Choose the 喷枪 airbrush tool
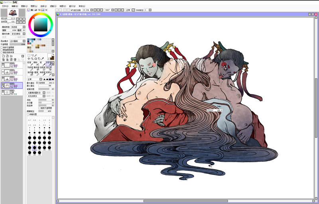Screen dimensions: 319x204 36,64
